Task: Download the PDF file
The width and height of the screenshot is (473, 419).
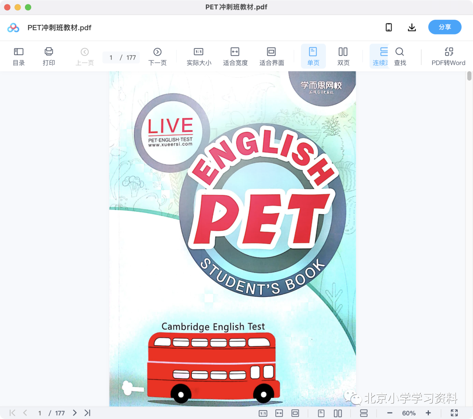Action: tap(412, 28)
